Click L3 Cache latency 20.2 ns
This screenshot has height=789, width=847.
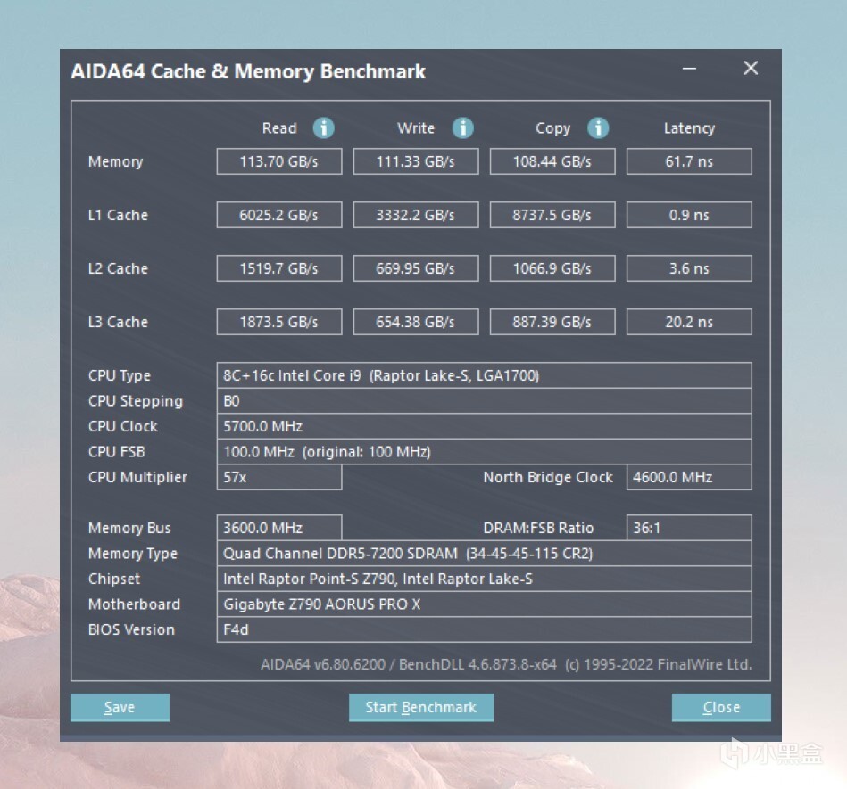coord(689,322)
